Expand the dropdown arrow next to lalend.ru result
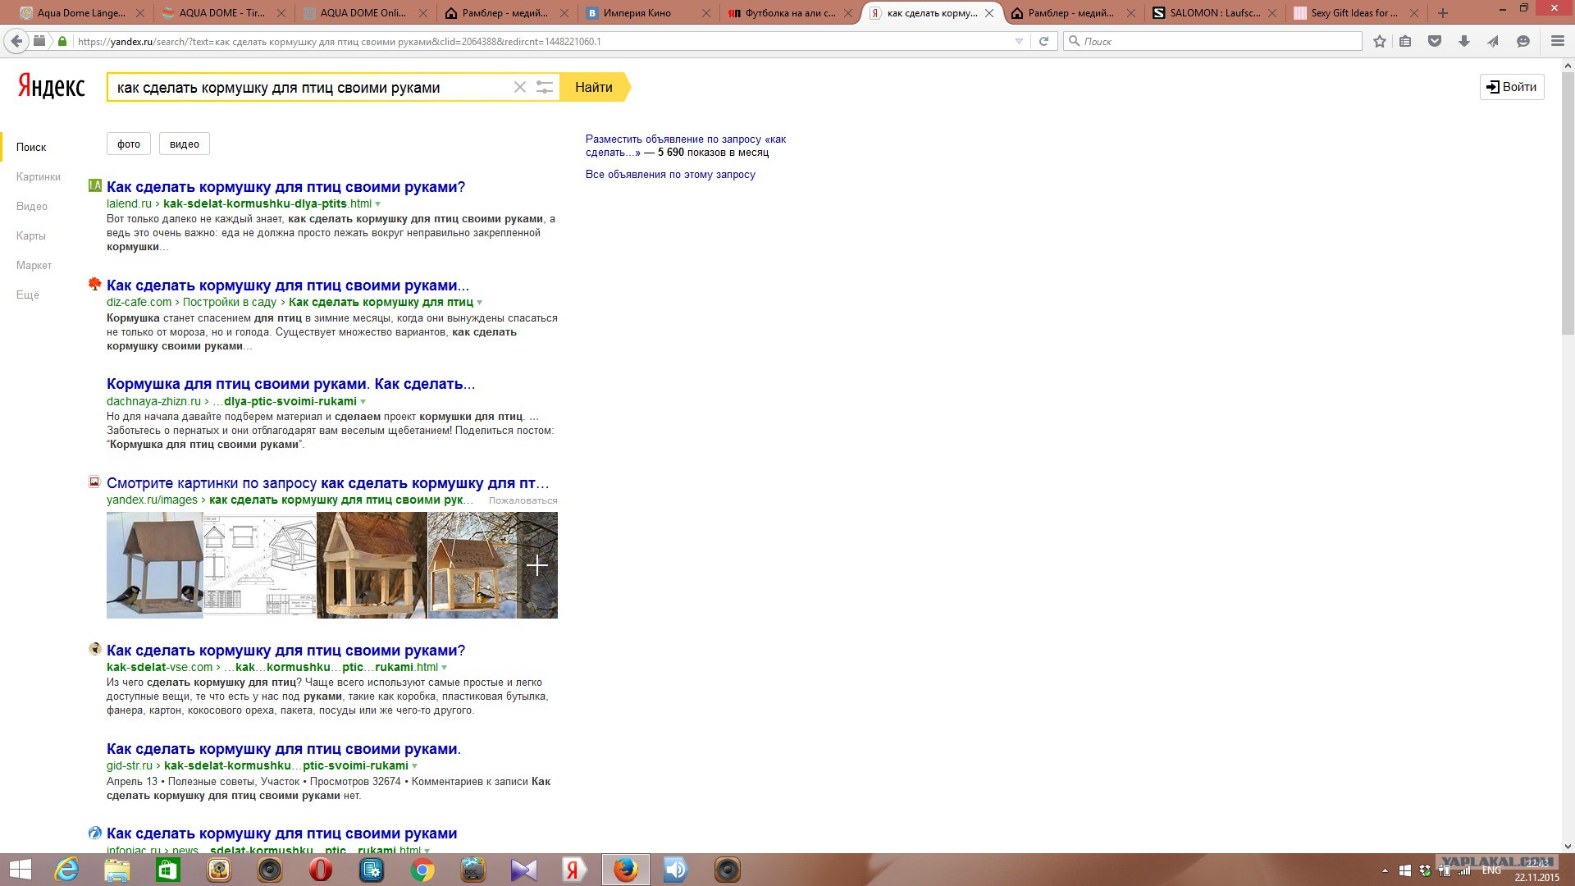This screenshot has height=886, width=1575. tap(378, 204)
